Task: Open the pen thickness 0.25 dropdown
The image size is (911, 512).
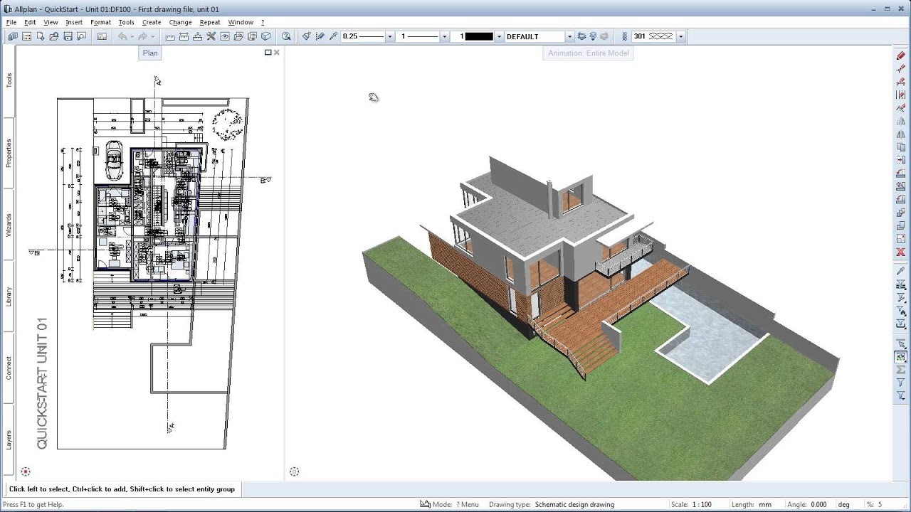Action: 389,36
